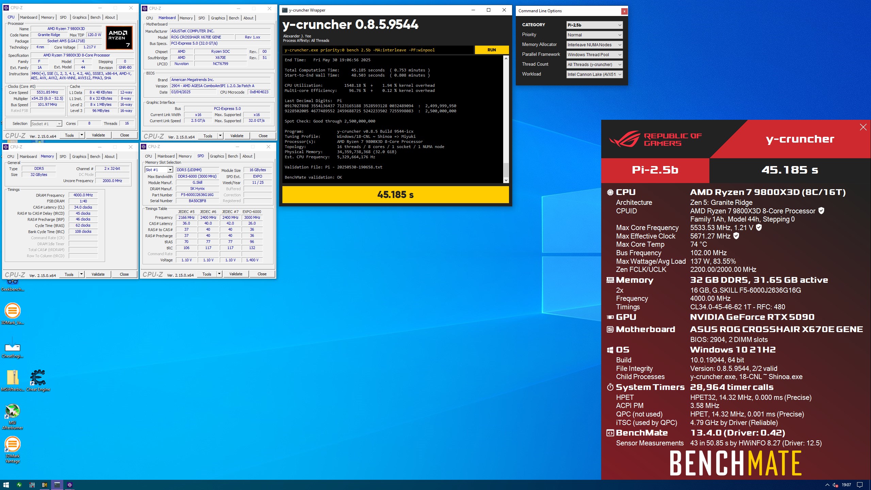Open About tab in the Memory CPU-Z window
871x490 pixels.
(110, 157)
